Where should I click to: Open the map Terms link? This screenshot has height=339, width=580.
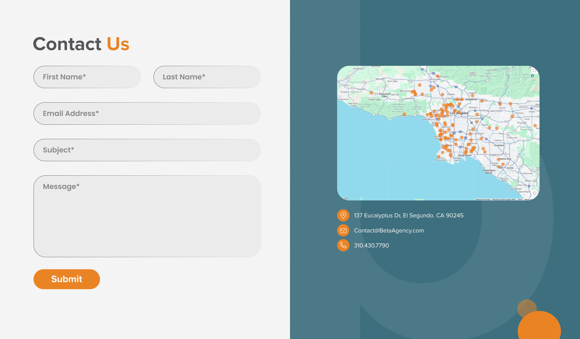click(520, 200)
